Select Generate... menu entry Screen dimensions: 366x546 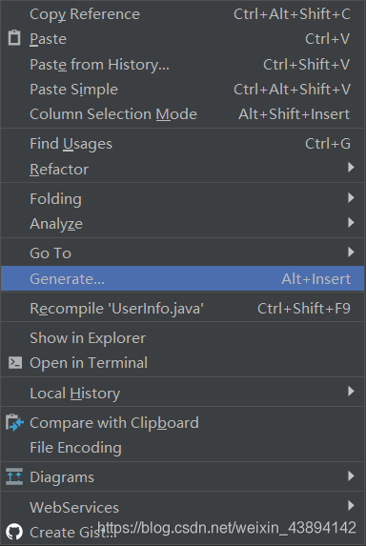(182, 278)
